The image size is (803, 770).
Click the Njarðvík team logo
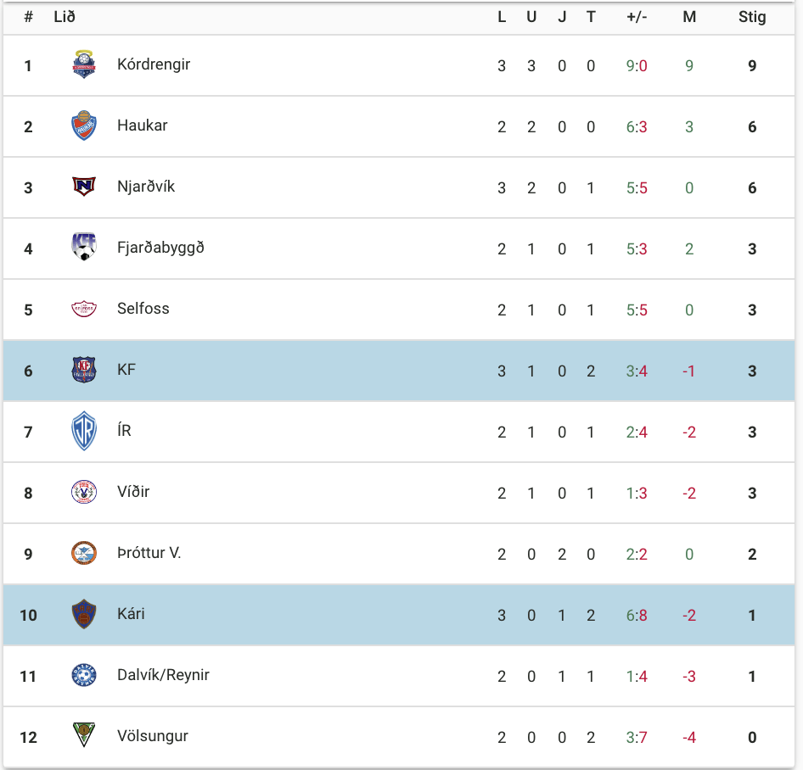[84, 187]
